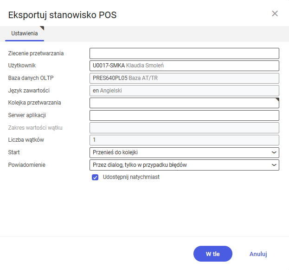Click the Liczba wątków label
The image size is (289, 270).
coord(26,140)
